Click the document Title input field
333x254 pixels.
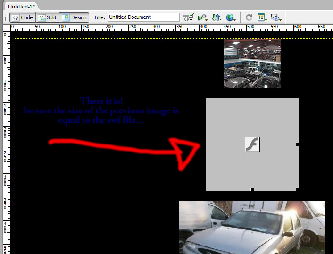tap(143, 17)
